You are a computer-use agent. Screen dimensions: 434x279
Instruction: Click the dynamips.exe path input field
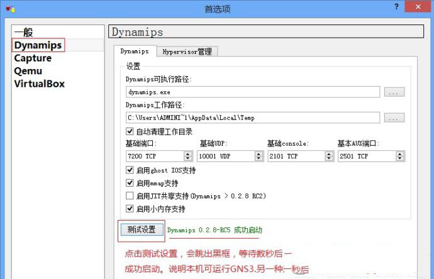(x=253, y=92)
